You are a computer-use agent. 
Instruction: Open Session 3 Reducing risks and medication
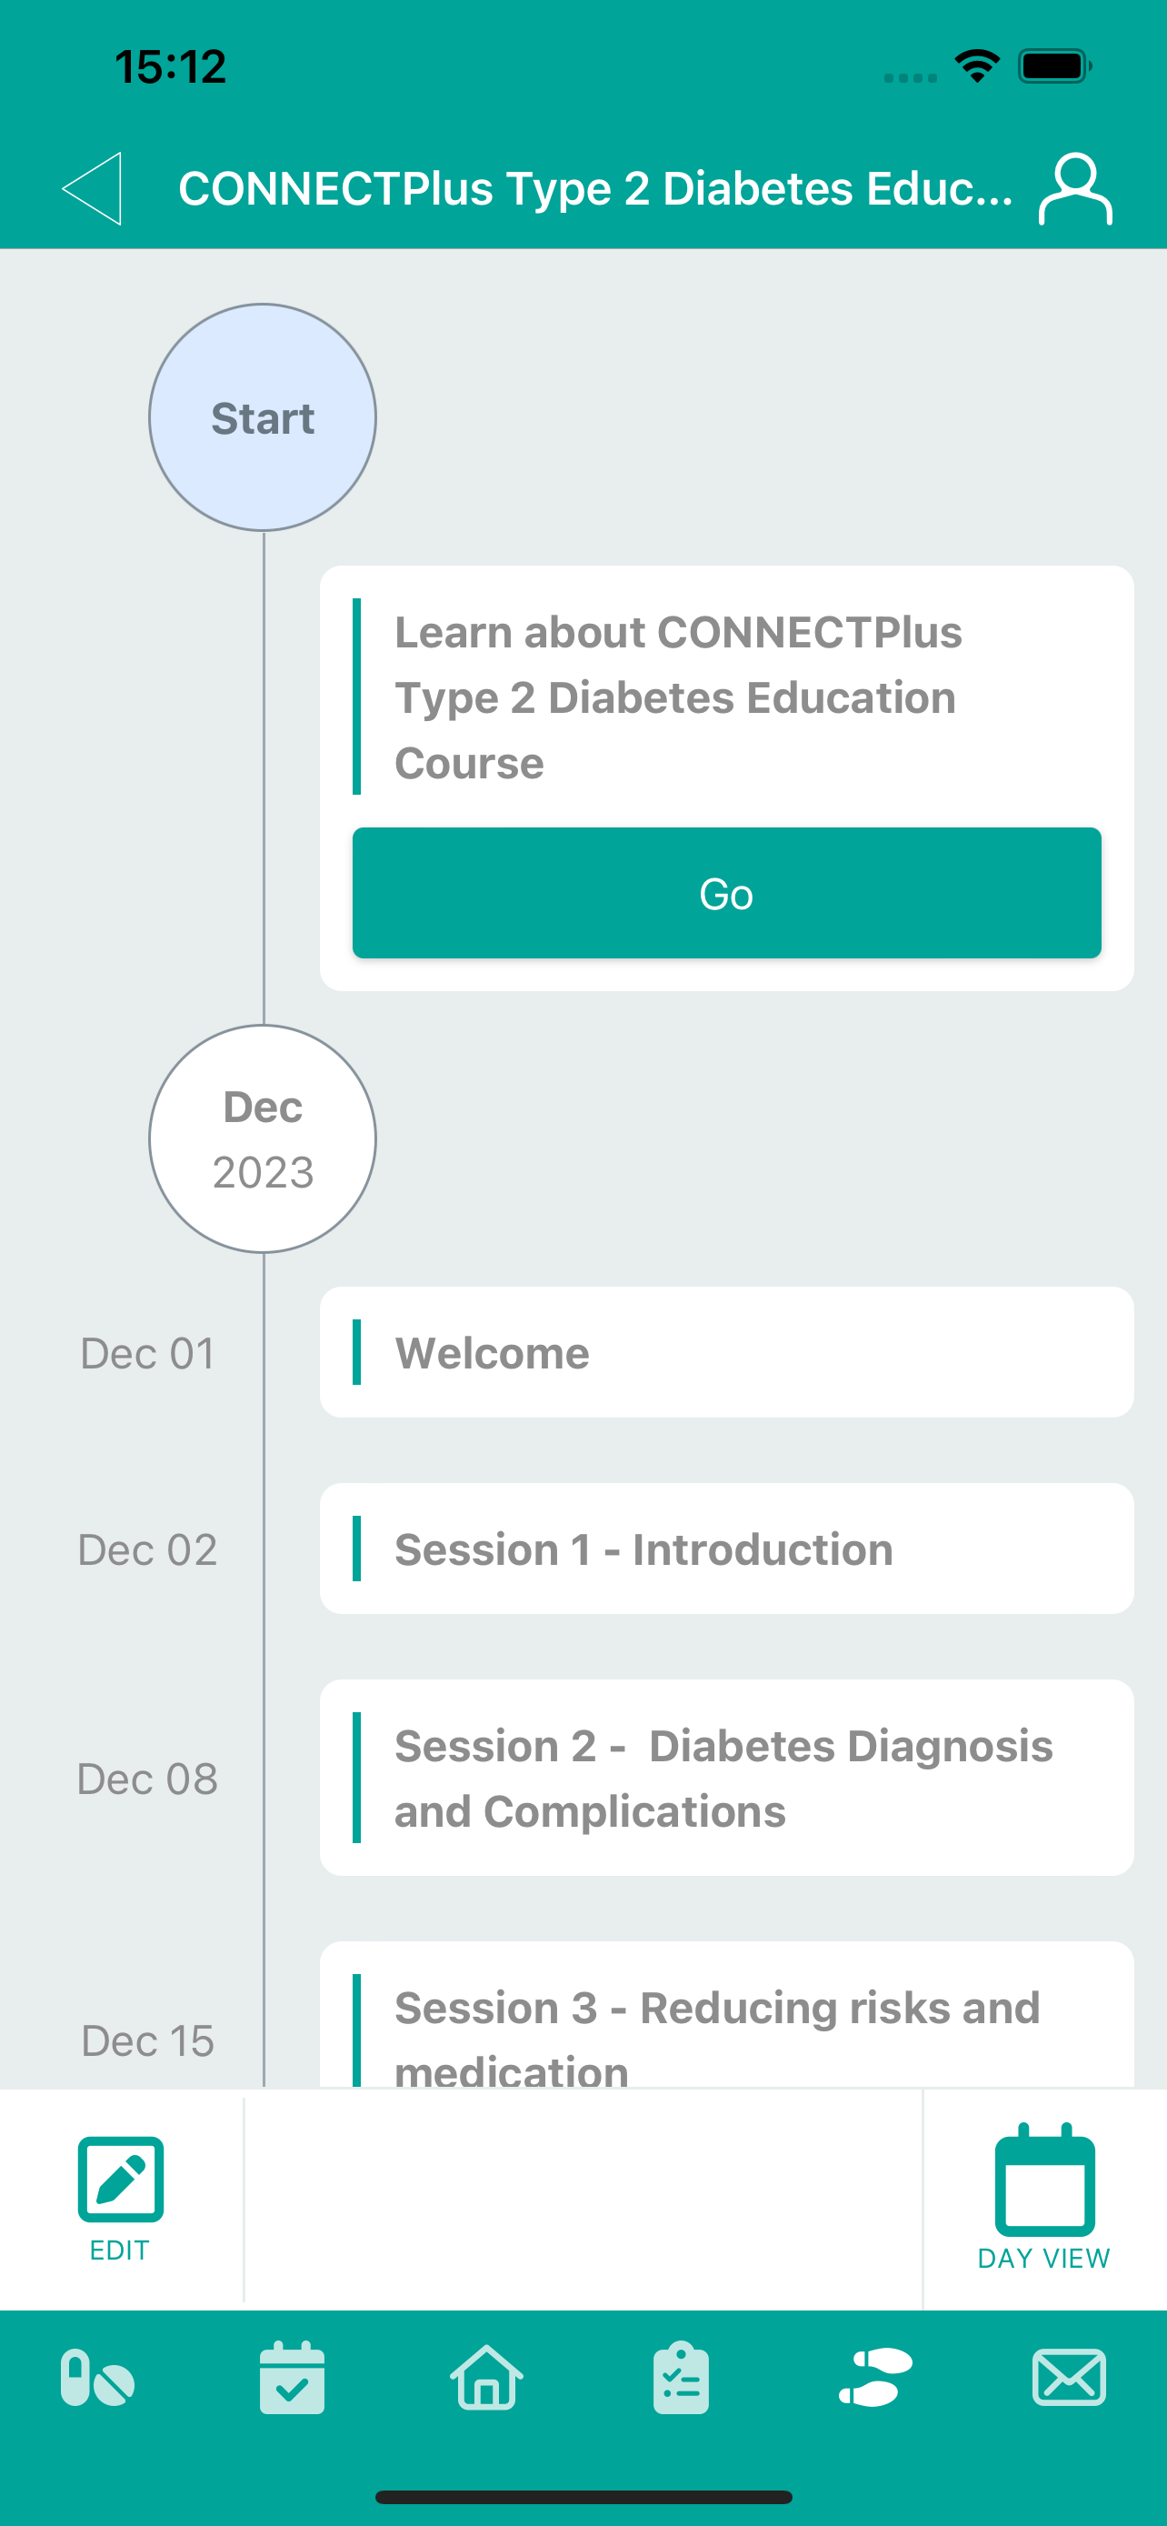pos(727,2015)
